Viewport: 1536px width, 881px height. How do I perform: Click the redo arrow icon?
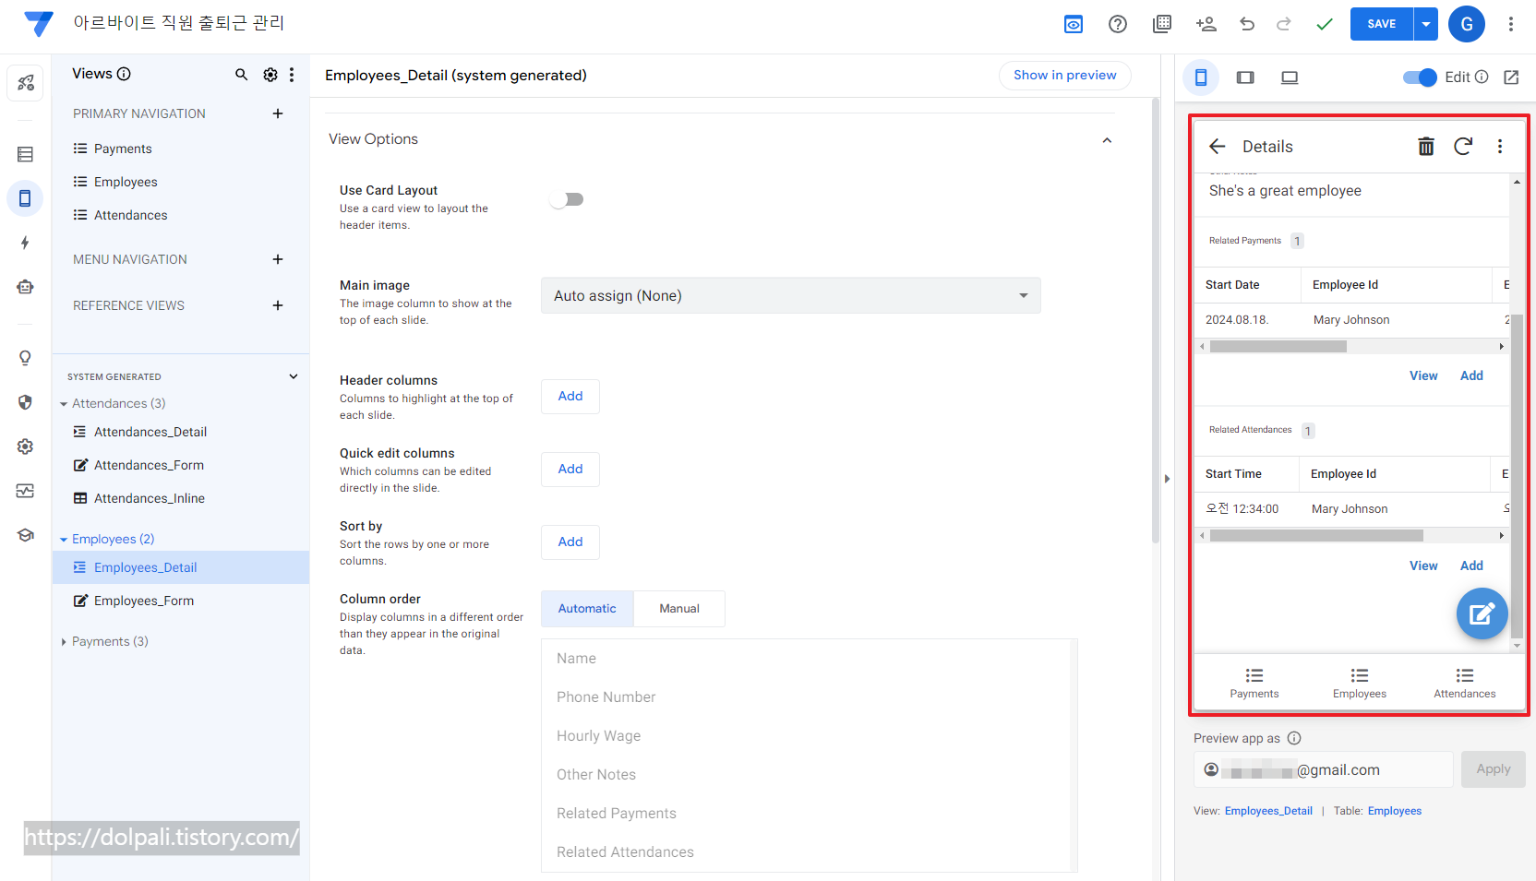(x=1284, y=24)
